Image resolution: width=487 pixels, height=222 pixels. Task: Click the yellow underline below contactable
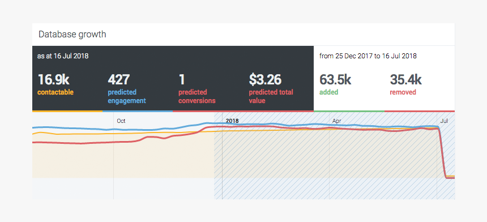[x=67, y=111]
